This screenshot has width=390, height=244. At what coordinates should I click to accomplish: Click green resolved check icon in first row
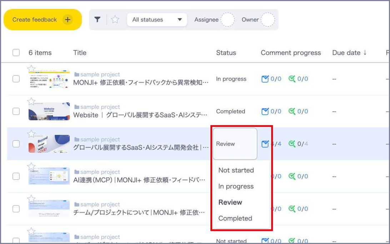pyautogui.click(x=292, y=79)
